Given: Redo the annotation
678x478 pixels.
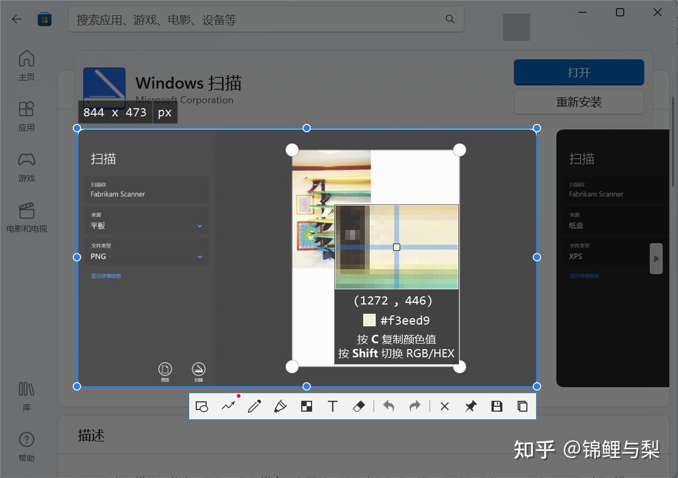Looking at the screenshot, I should click(x=415, y=406).
